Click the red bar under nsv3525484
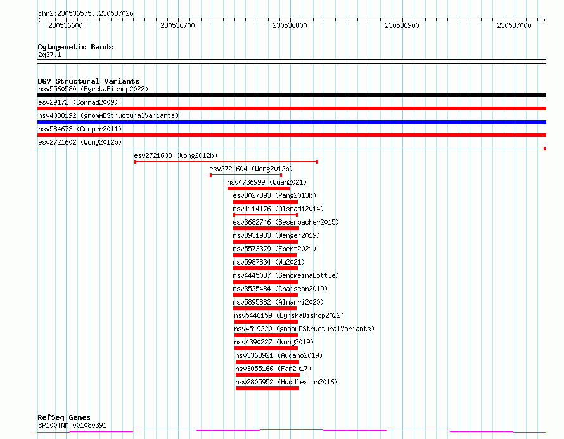This screenshot has height=439, width=564. pyautogui.click(x=266, y=295)
